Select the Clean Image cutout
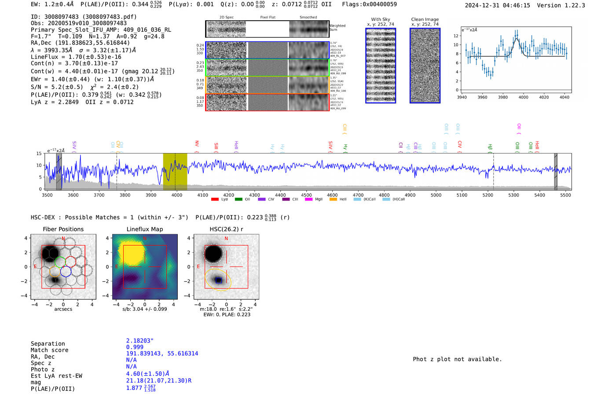Screen dimensions: 616x419 tap(425, 66)
